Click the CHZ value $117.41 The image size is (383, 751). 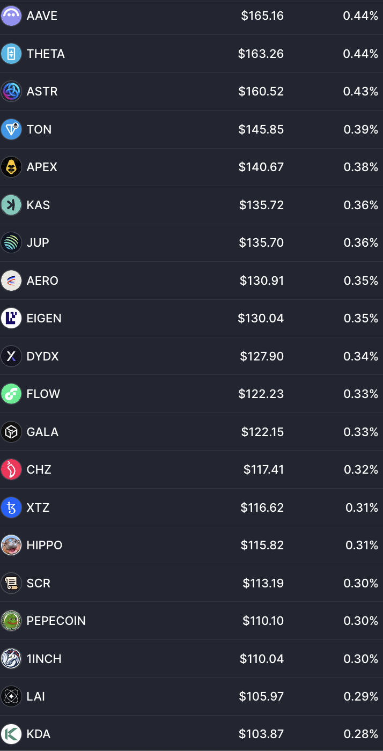pyautogui.click(x=263, y=469)
